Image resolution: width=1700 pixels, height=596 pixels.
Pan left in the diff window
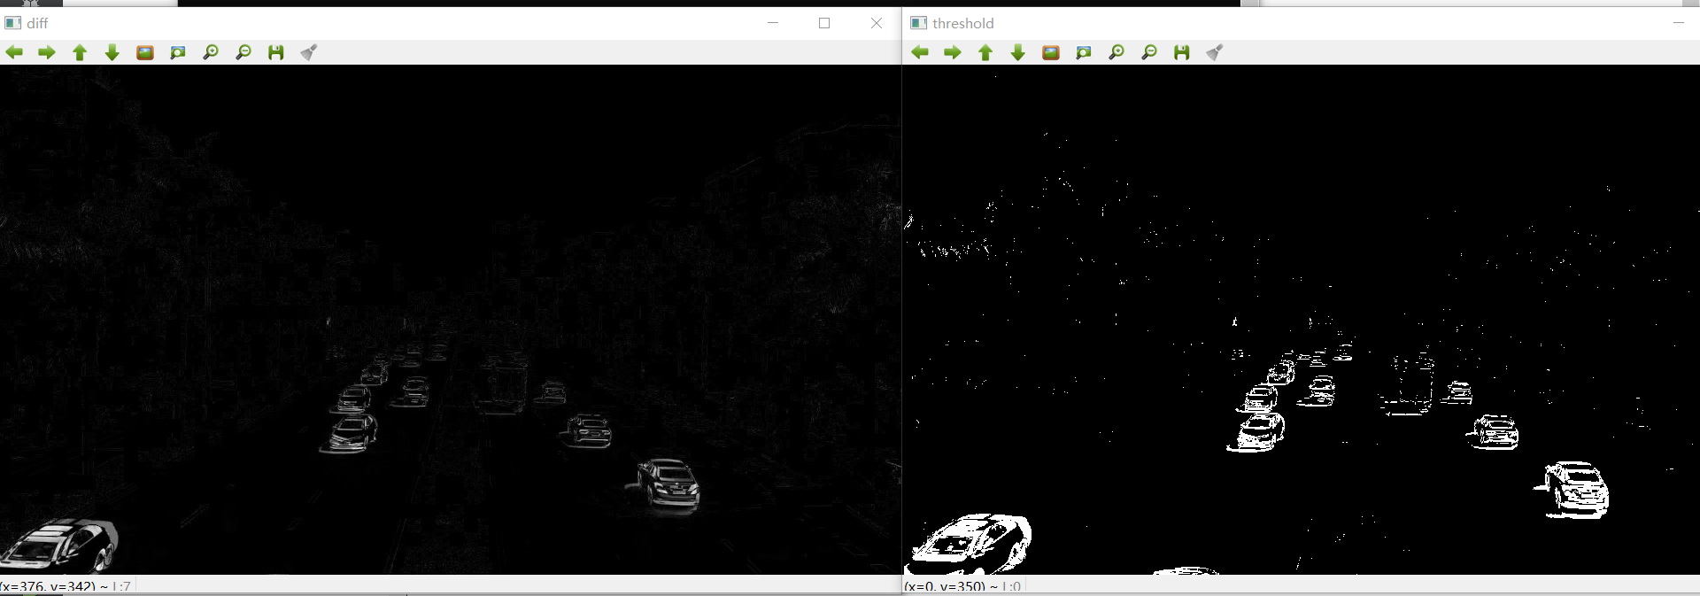14,53
